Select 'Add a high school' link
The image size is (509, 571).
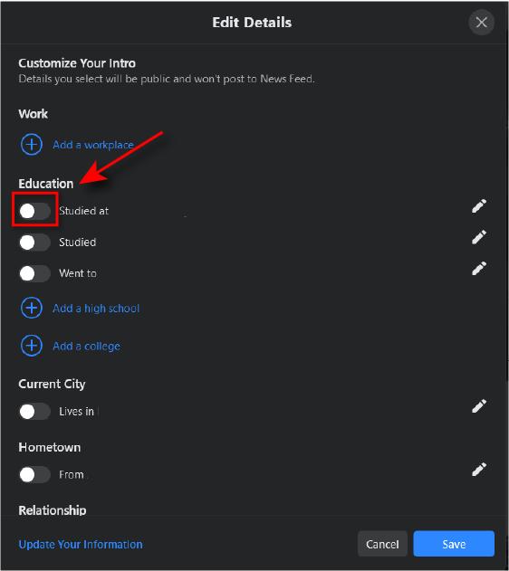tap(96, 309)
